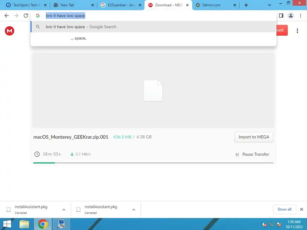Reload the current page
The height and width of the screenshot is (230, 307).
click(26, 16)
